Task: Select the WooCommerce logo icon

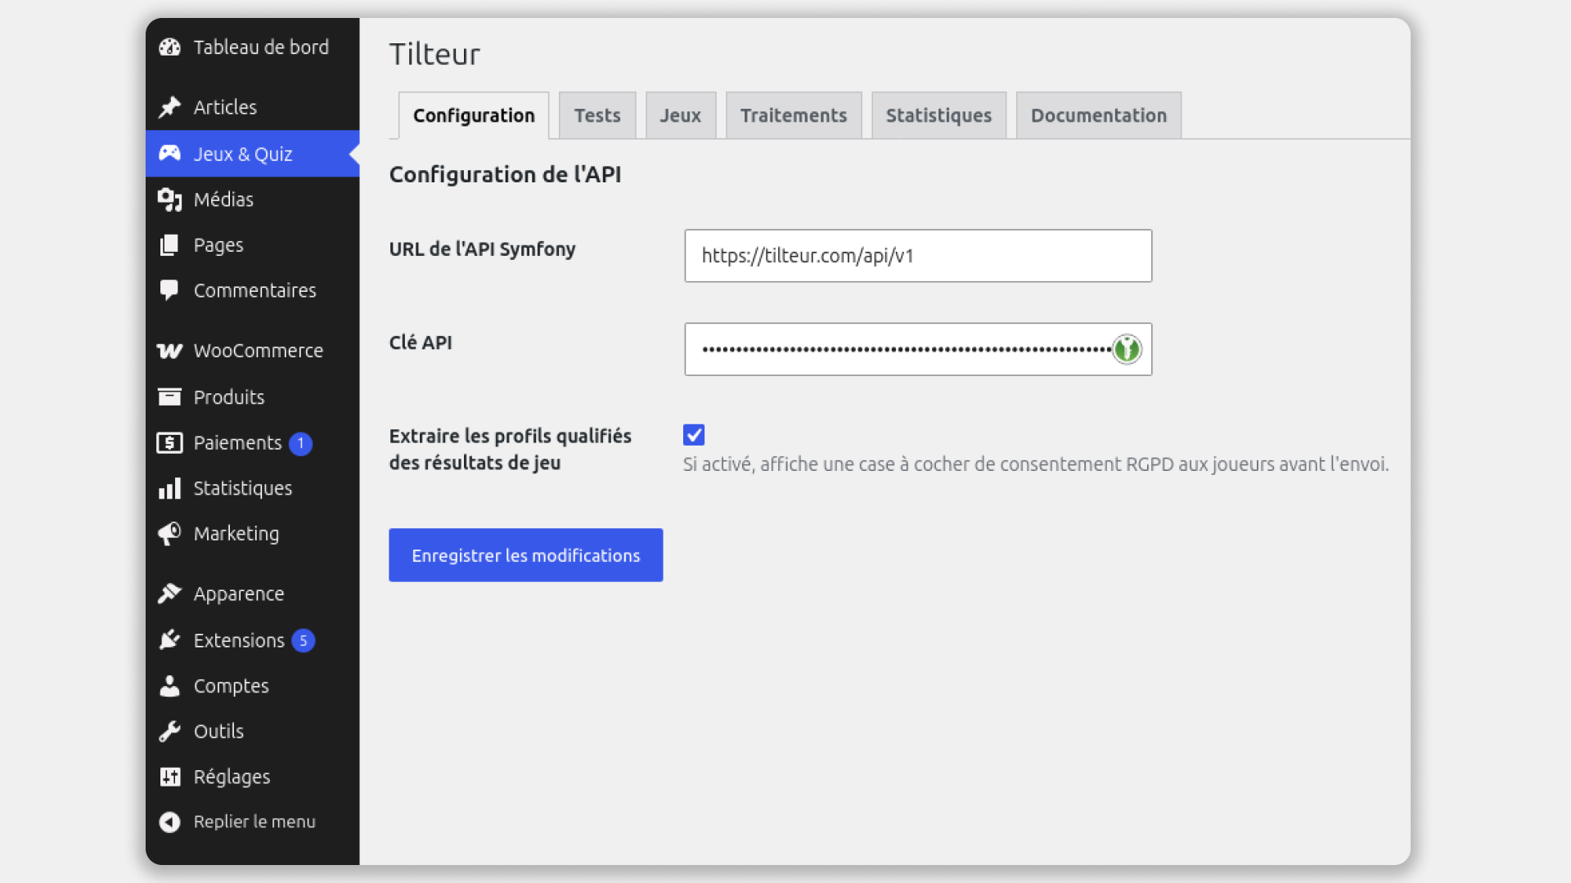Action: pyautogui.click(x=169, y=351)
